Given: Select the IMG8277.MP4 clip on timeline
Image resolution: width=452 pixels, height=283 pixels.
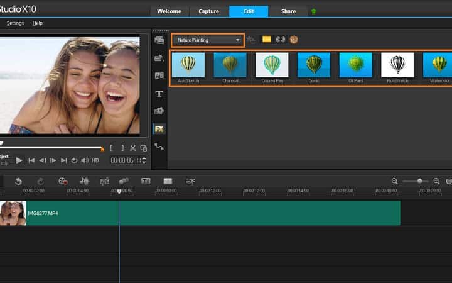Looking at the screenshot, I should 200,213.
